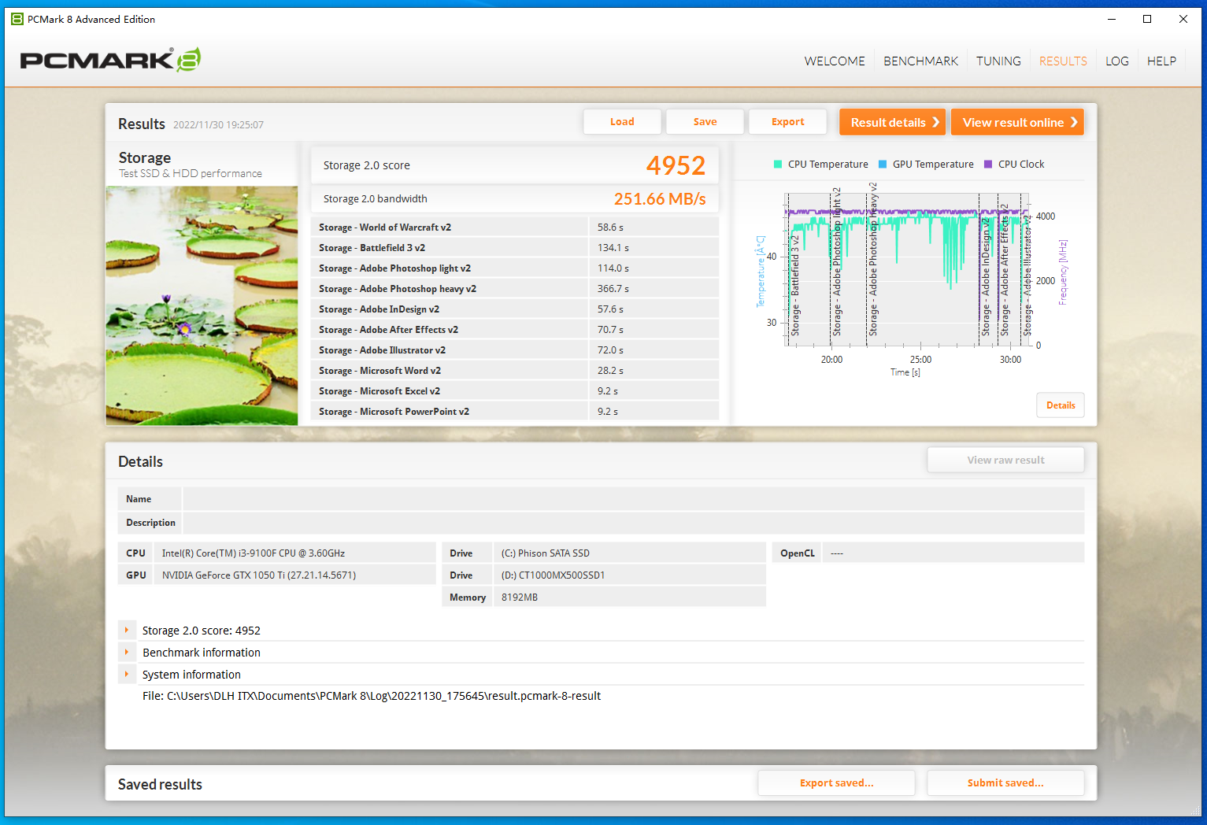Click the PCMark 8 logo
This screenshot has height=825, width=1207.
[x=110, y=60]
